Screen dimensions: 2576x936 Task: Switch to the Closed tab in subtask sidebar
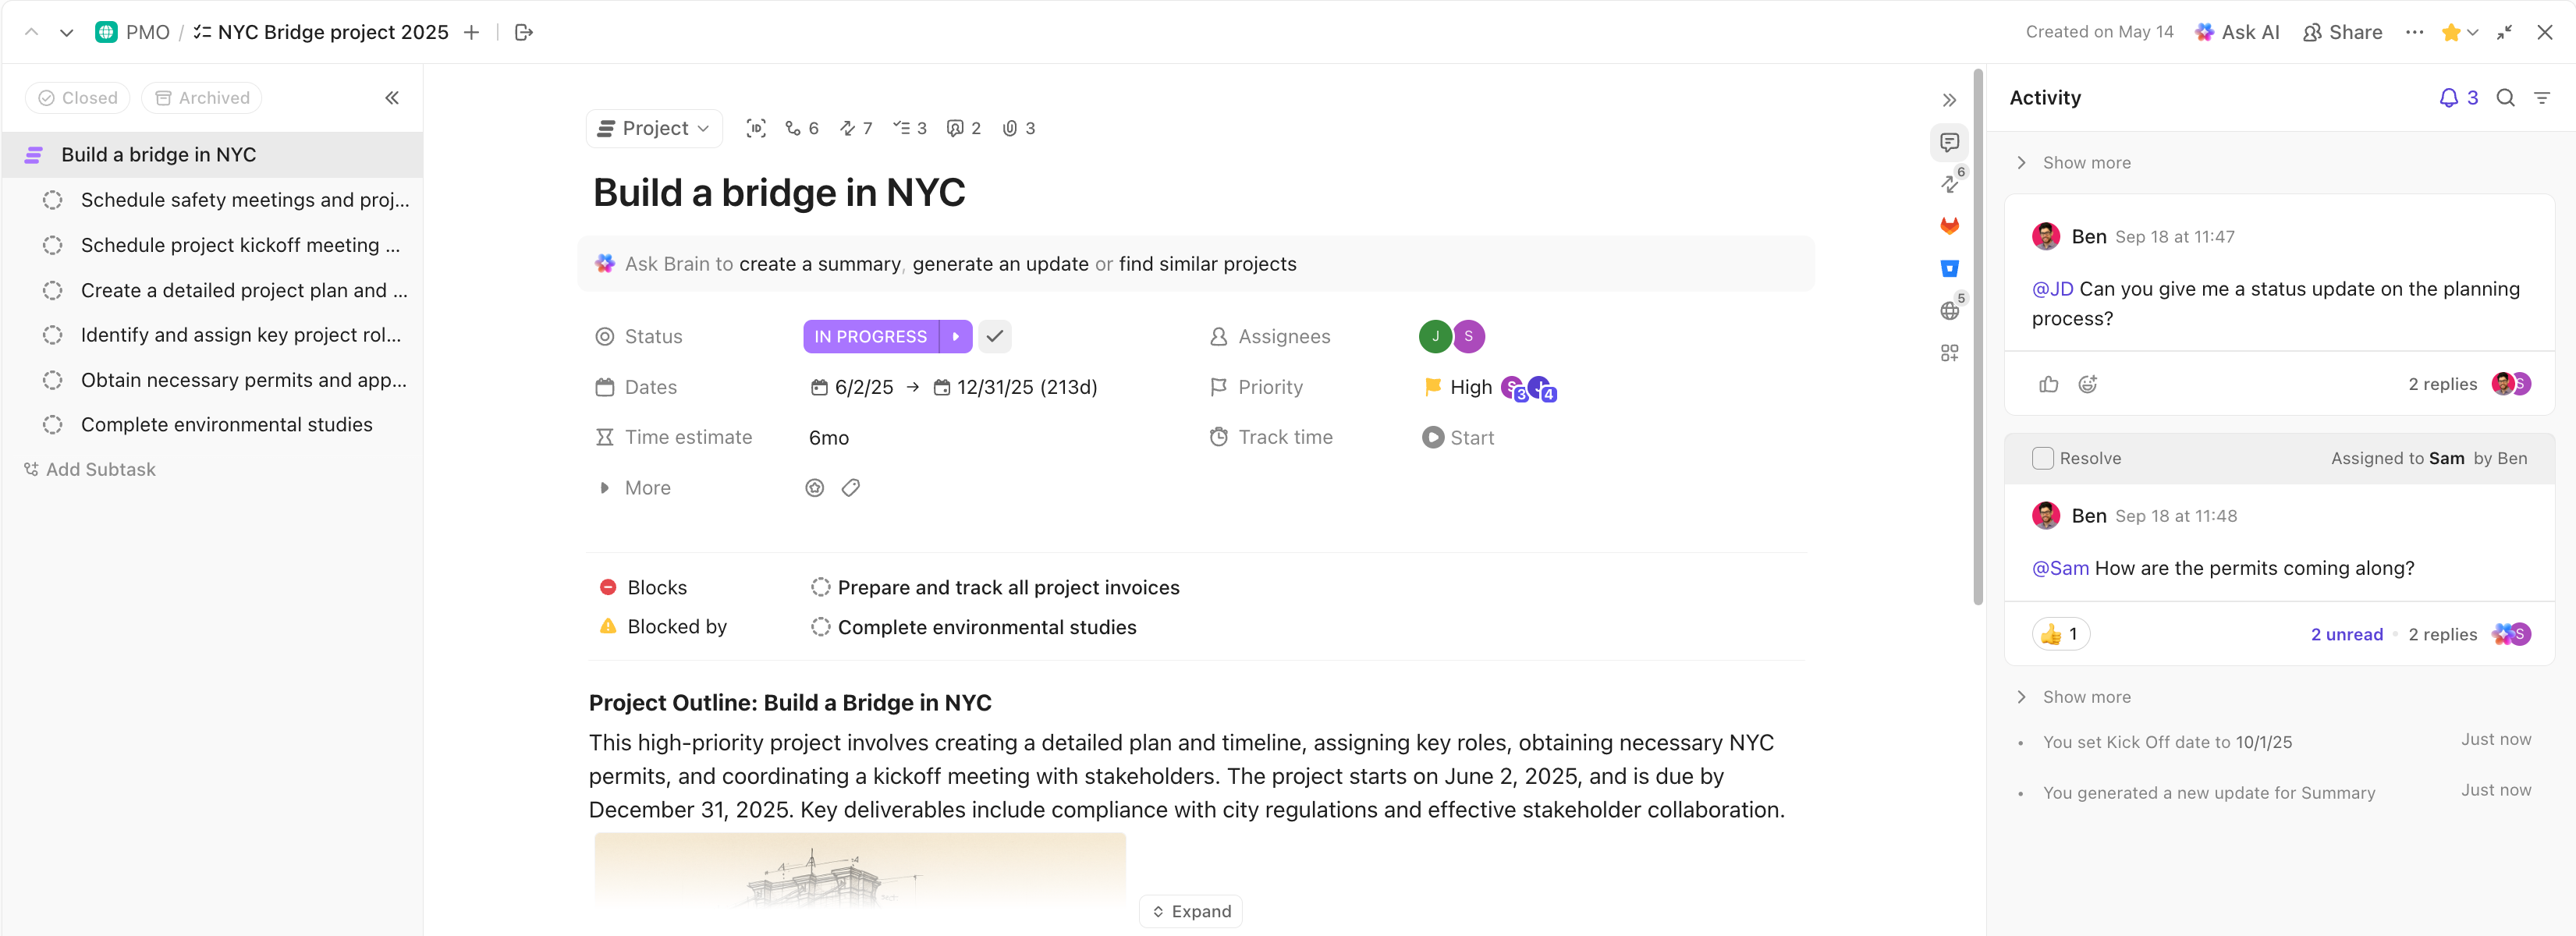click(77, 97)
